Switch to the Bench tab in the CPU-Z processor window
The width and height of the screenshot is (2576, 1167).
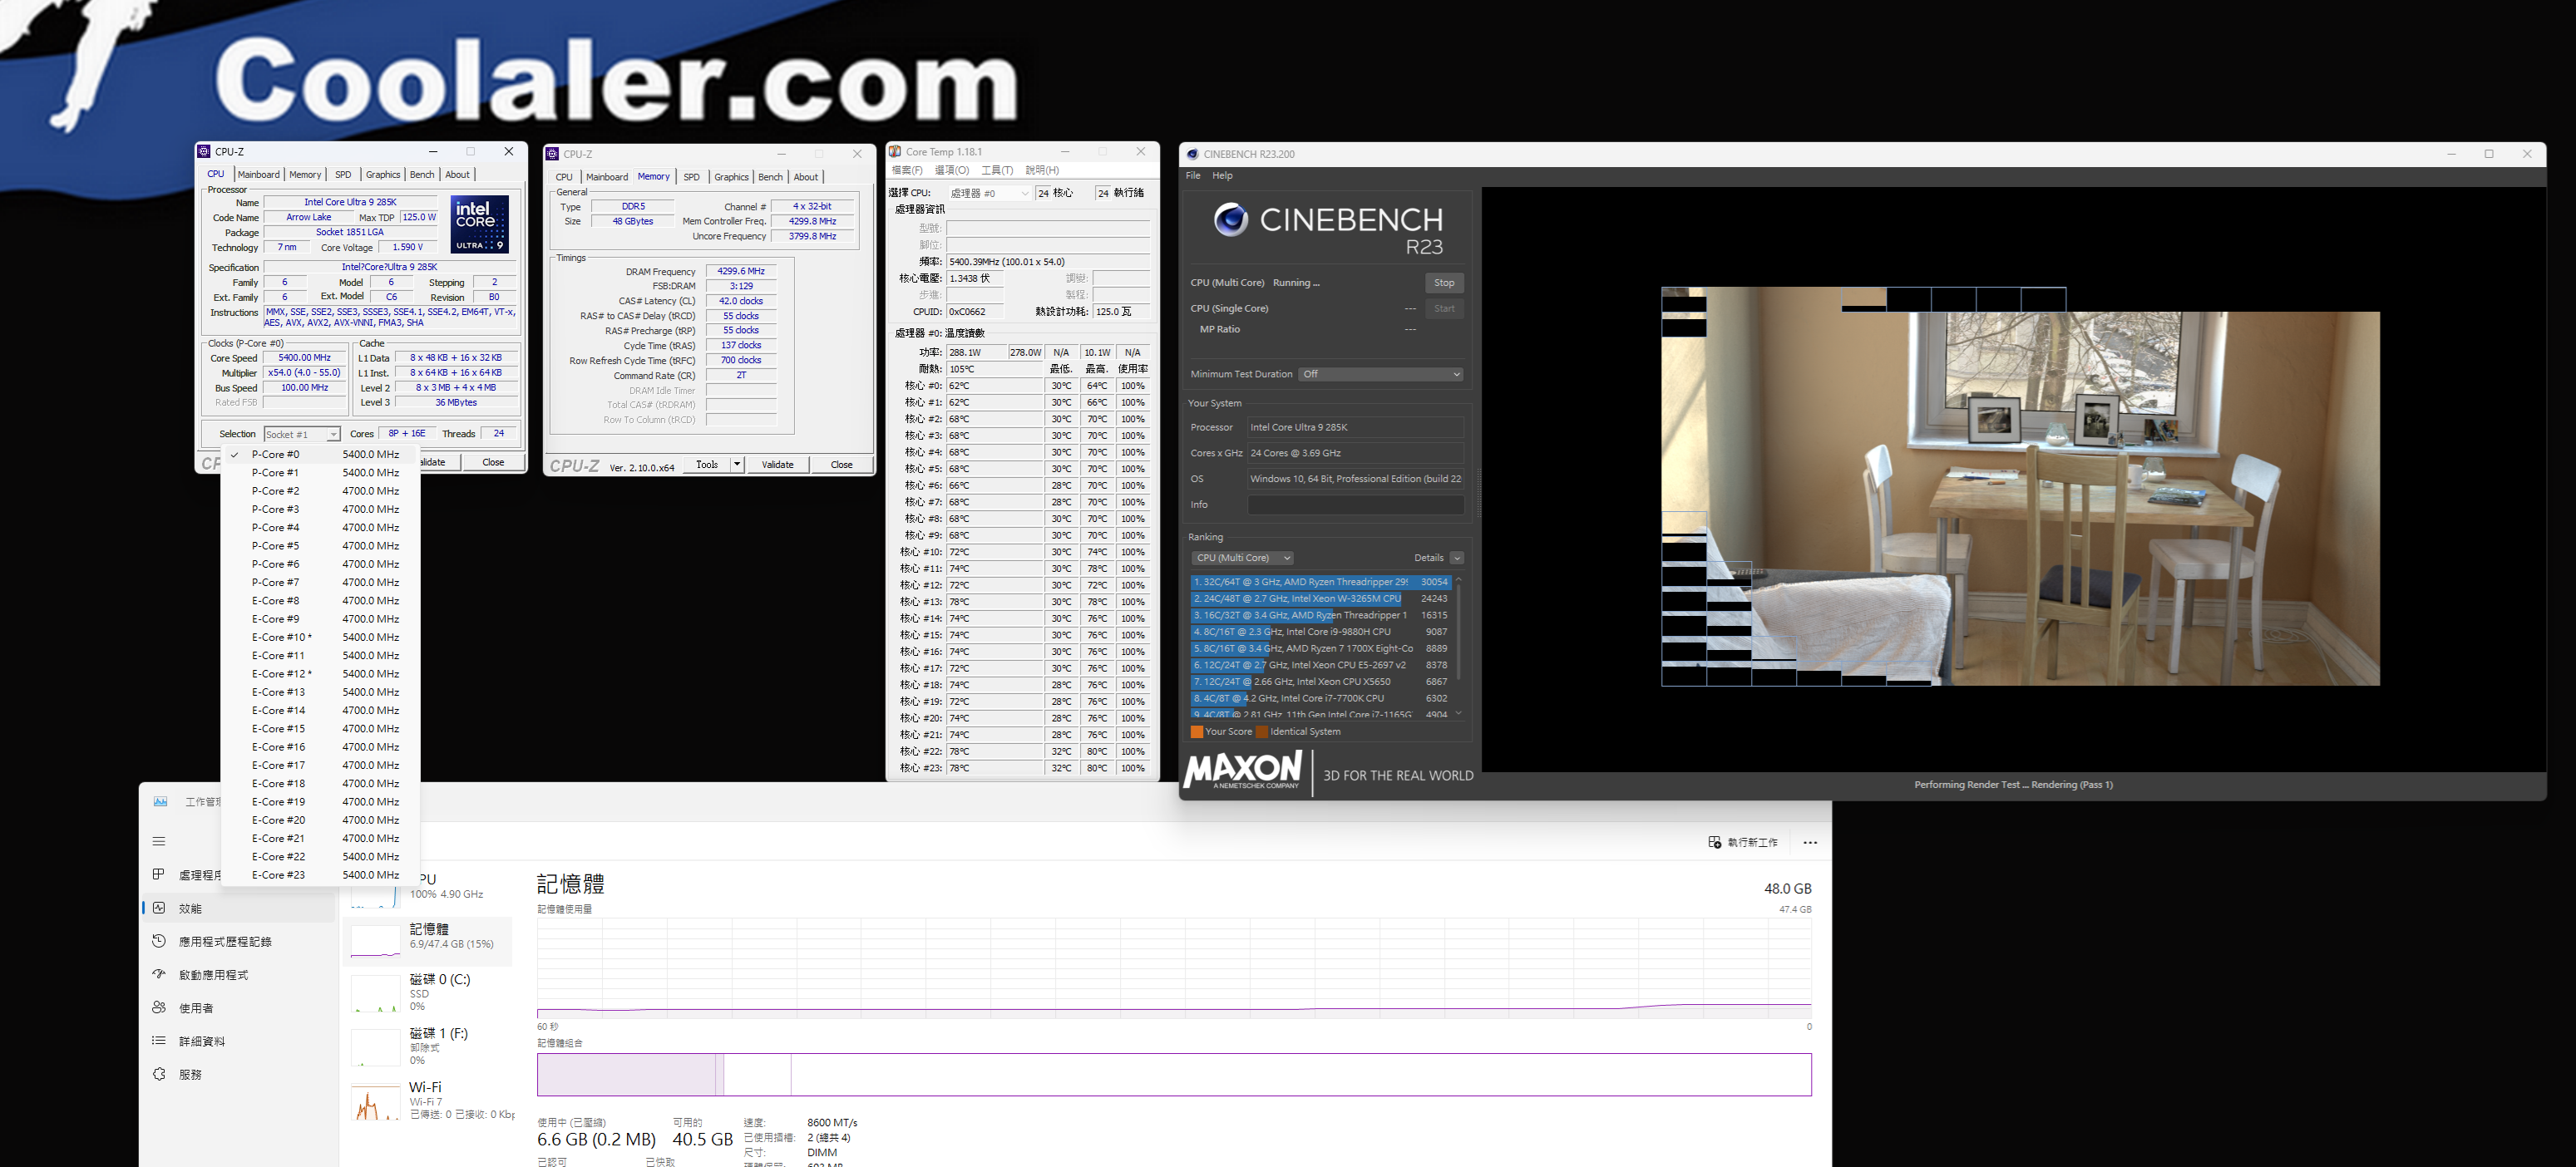[x=422, y=174]
